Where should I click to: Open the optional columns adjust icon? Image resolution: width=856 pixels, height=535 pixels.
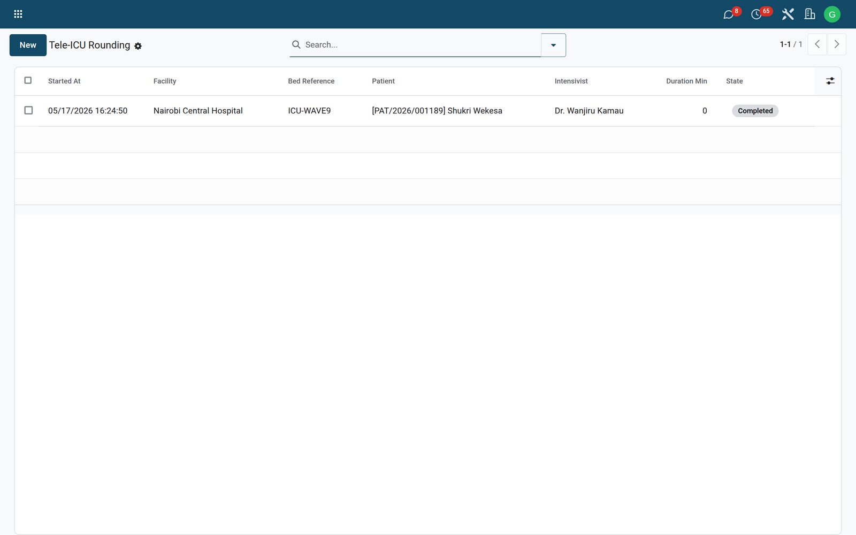coord(830,81)
